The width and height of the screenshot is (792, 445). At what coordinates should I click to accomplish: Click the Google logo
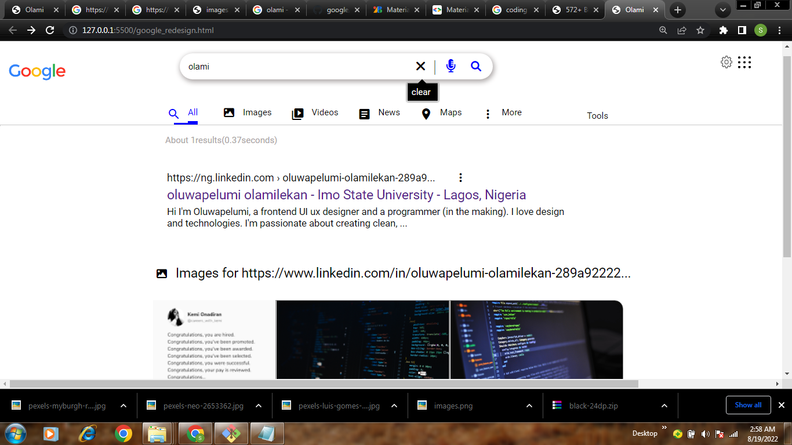click(x=37, y=71)
